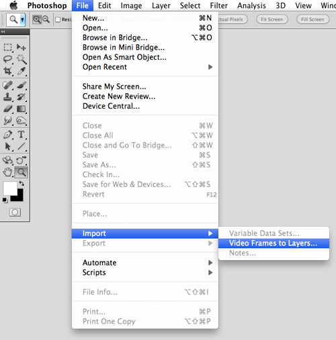
Task: Click Open As Smart Object
Action: click(145, 57)
